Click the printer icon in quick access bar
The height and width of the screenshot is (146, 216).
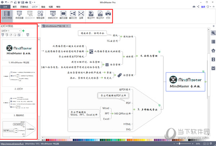pos(27,2)
